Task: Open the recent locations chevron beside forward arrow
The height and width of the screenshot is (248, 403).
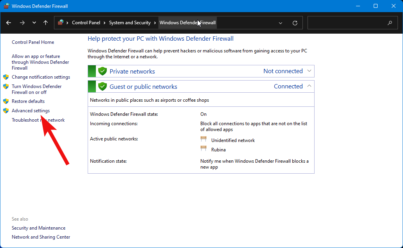Action: [x=34, y=23]
